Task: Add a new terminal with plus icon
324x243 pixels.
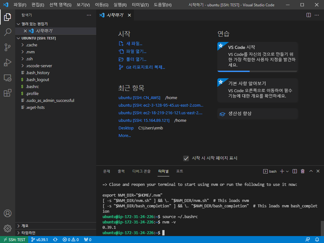Action: click(x=282, y=171)
